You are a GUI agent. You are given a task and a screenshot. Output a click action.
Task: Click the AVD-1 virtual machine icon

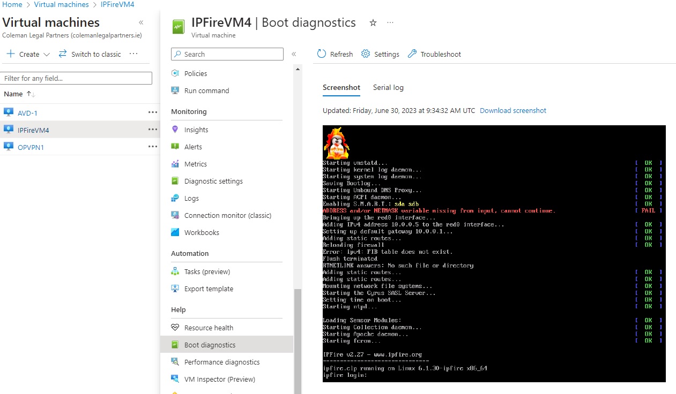tap(8, 112)
